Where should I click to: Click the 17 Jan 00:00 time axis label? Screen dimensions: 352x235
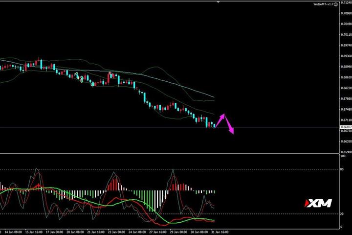[x=55, y=232]
